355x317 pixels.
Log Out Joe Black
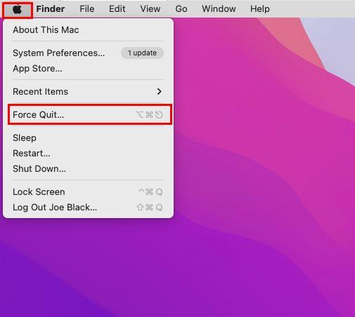(88, 207)
